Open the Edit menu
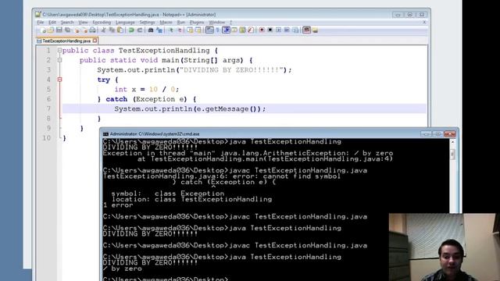The height and width of the screenshot is (281, 500). (52, 23)
